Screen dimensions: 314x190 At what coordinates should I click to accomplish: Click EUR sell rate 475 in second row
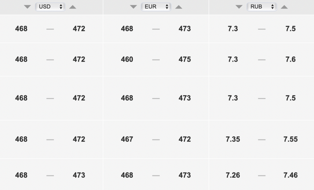pos(185,60)
